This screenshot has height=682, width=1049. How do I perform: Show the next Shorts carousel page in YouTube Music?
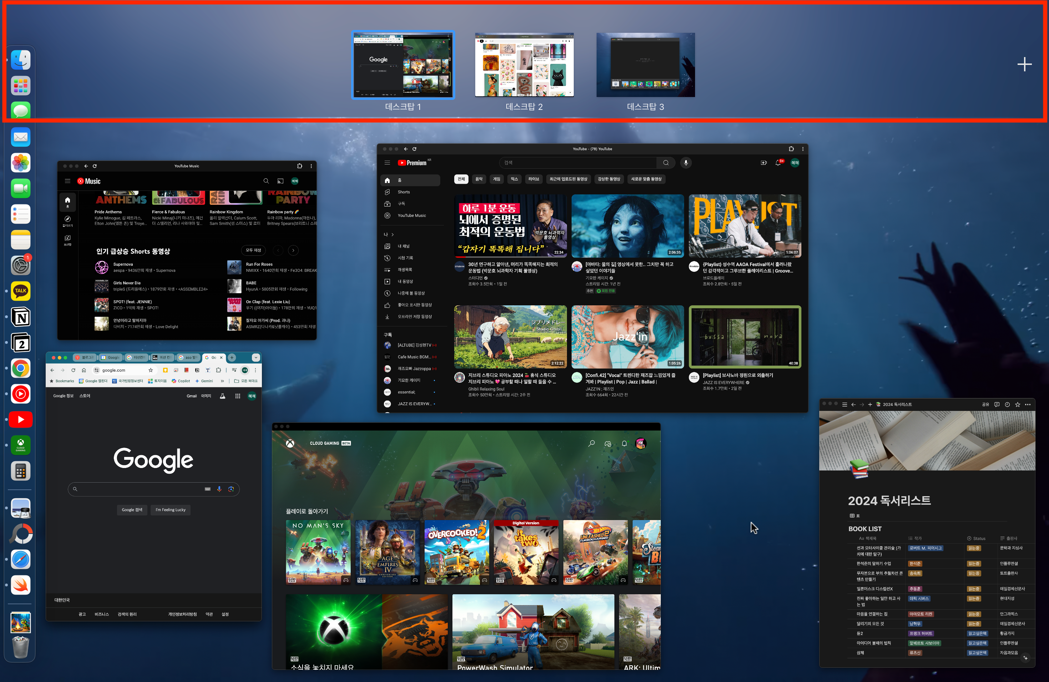(293, 250)
